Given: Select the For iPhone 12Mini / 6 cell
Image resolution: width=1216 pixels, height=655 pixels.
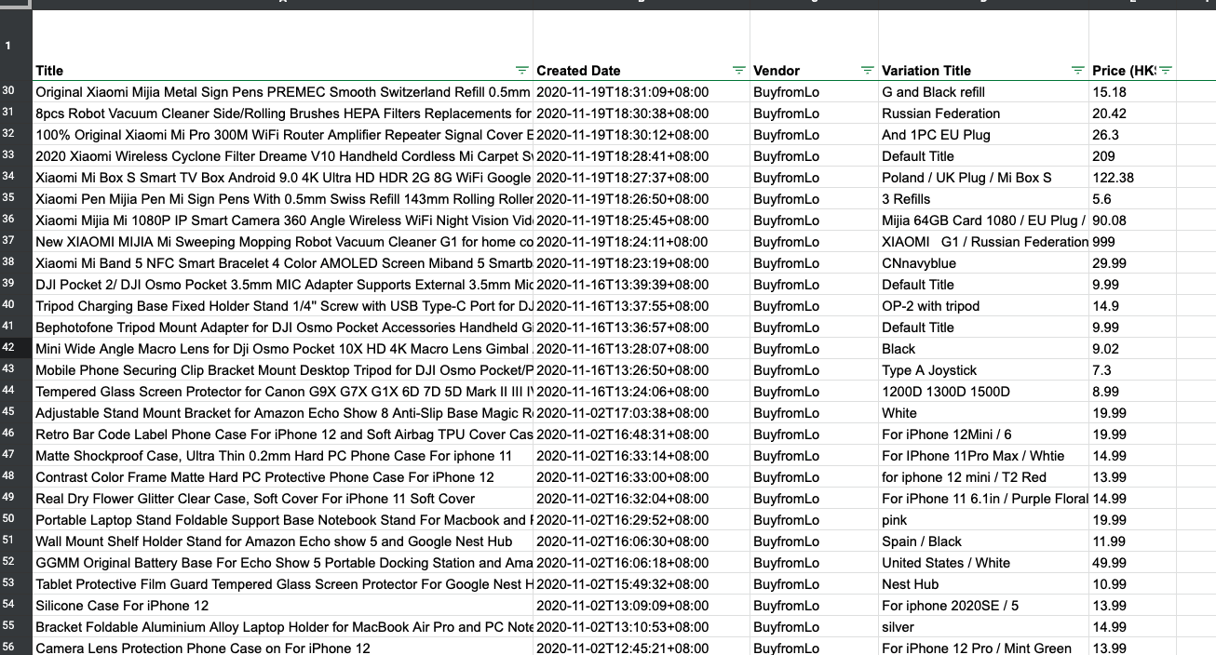Looking at the screenshot, I should pos(983,434).
